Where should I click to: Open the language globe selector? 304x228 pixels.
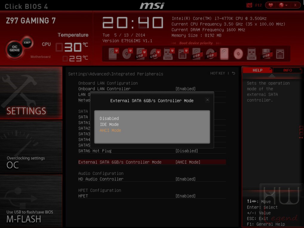(283, 5)
